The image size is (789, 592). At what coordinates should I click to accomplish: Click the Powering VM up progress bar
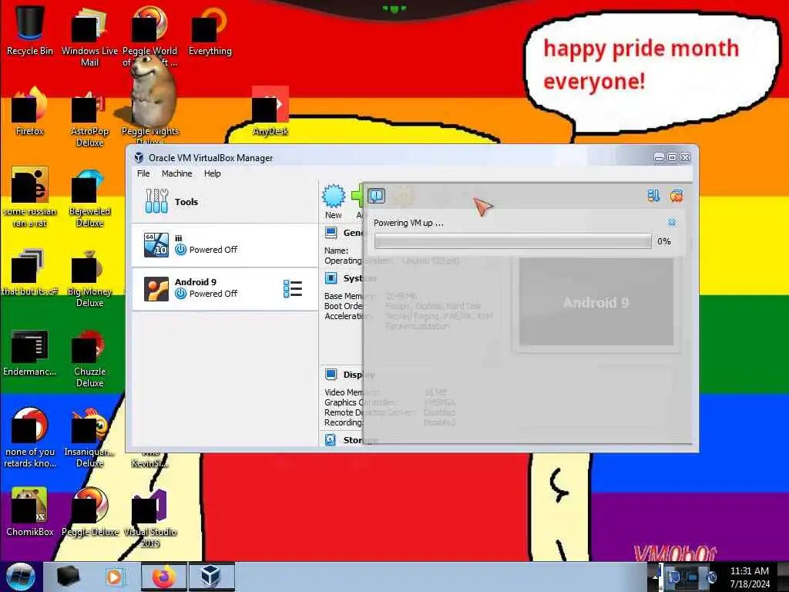click(x=512, y=241)
